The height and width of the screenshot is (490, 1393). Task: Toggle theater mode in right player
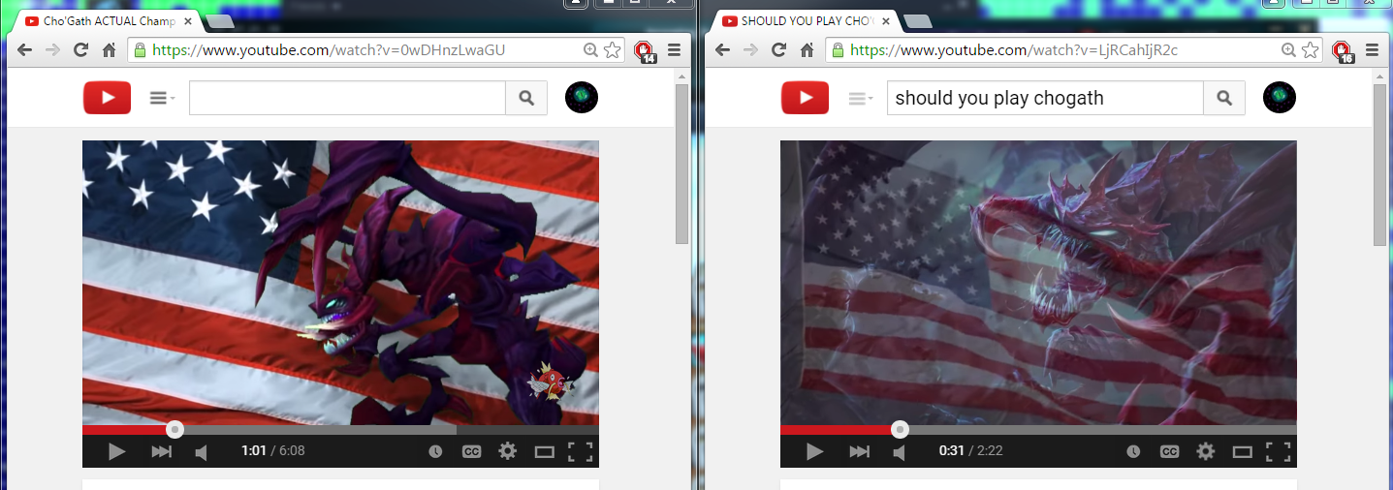pos(1243,451)
